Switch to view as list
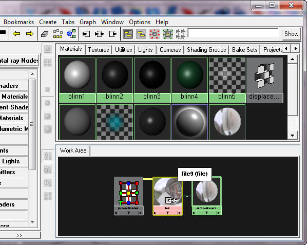This screenshot has width=307, height=245. (48, 63)
